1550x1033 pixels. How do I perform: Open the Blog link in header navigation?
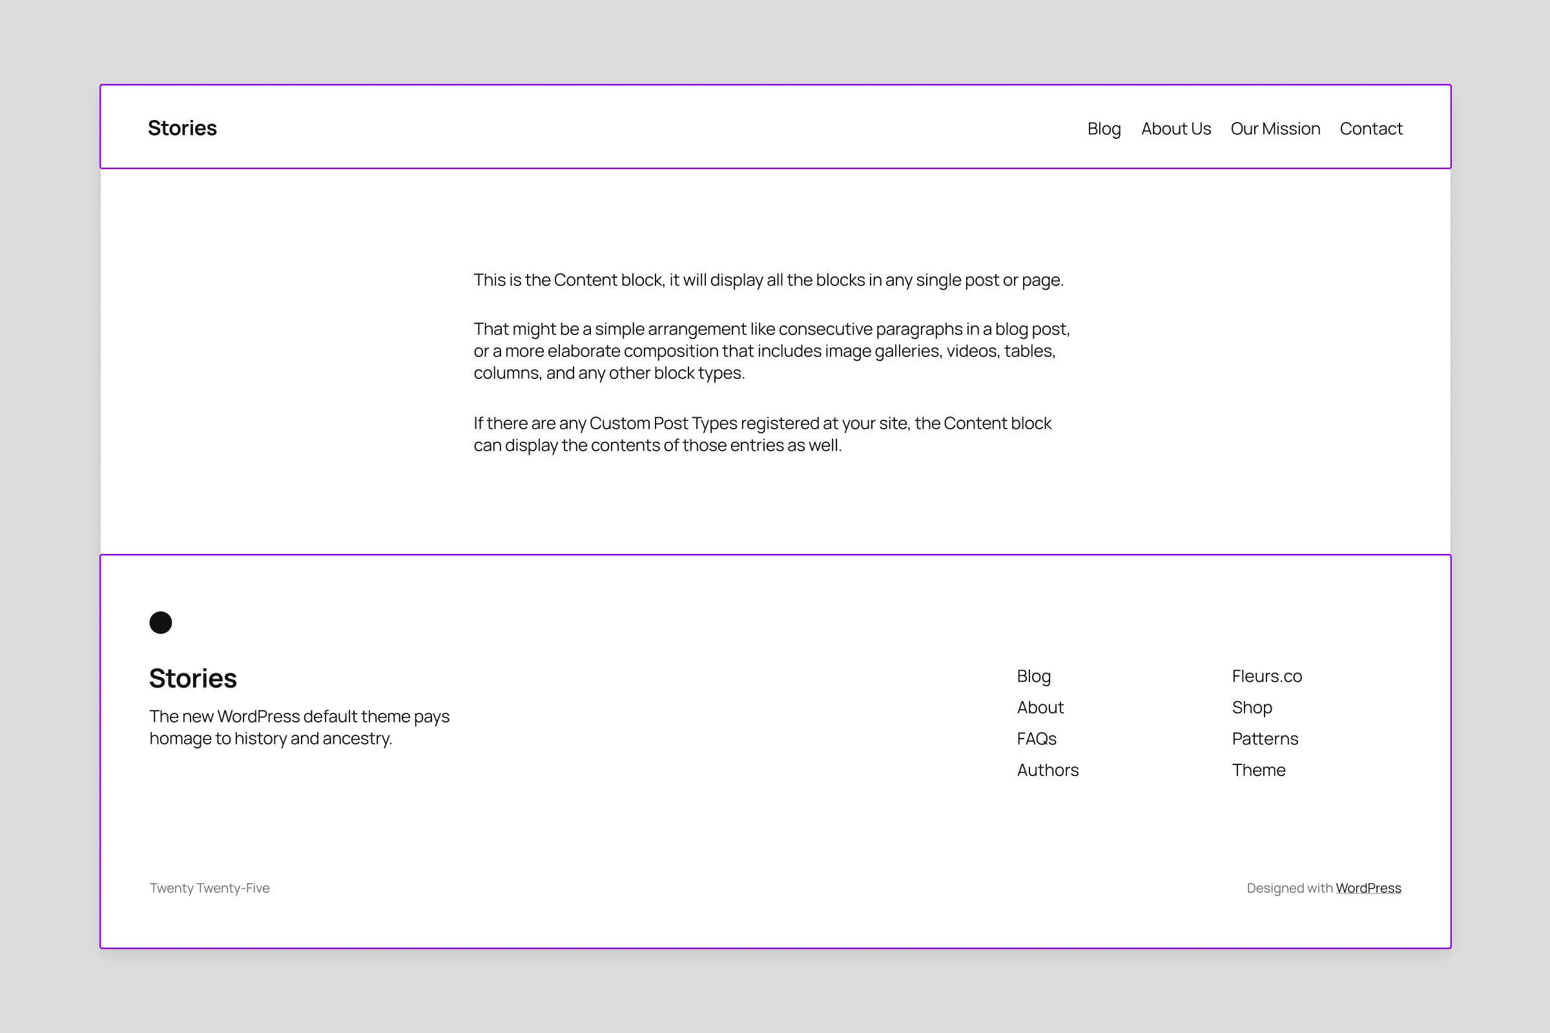click(1104, 128)
